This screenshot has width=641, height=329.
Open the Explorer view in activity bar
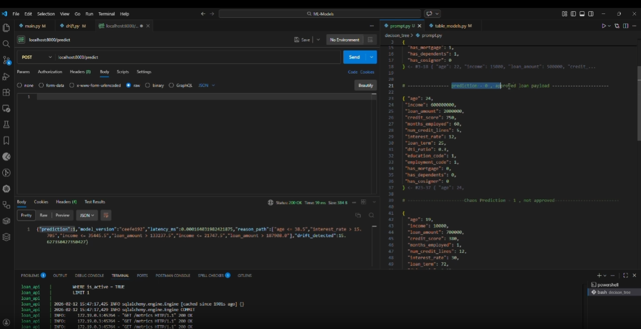coord(6,28)
